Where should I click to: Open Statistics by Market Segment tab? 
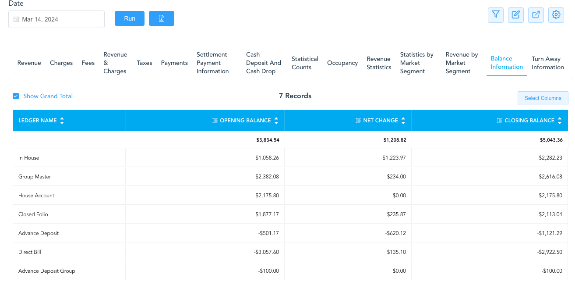click(416, 63)
